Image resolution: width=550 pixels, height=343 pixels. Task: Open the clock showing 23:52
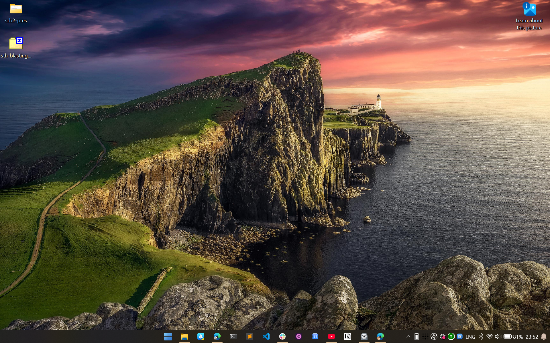532,337
